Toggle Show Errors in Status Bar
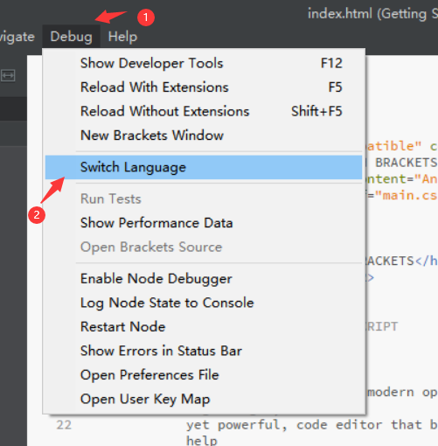The image size is (438, 446). click(204, 351)
